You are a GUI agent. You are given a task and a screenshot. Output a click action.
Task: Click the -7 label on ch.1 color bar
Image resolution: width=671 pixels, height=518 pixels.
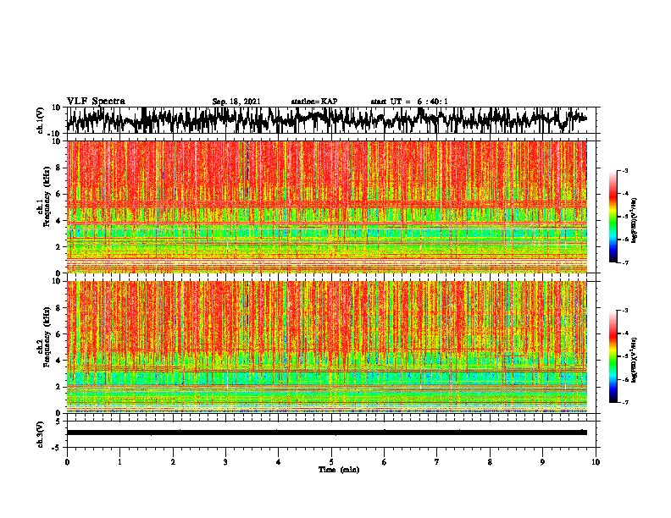click(625, 262)
